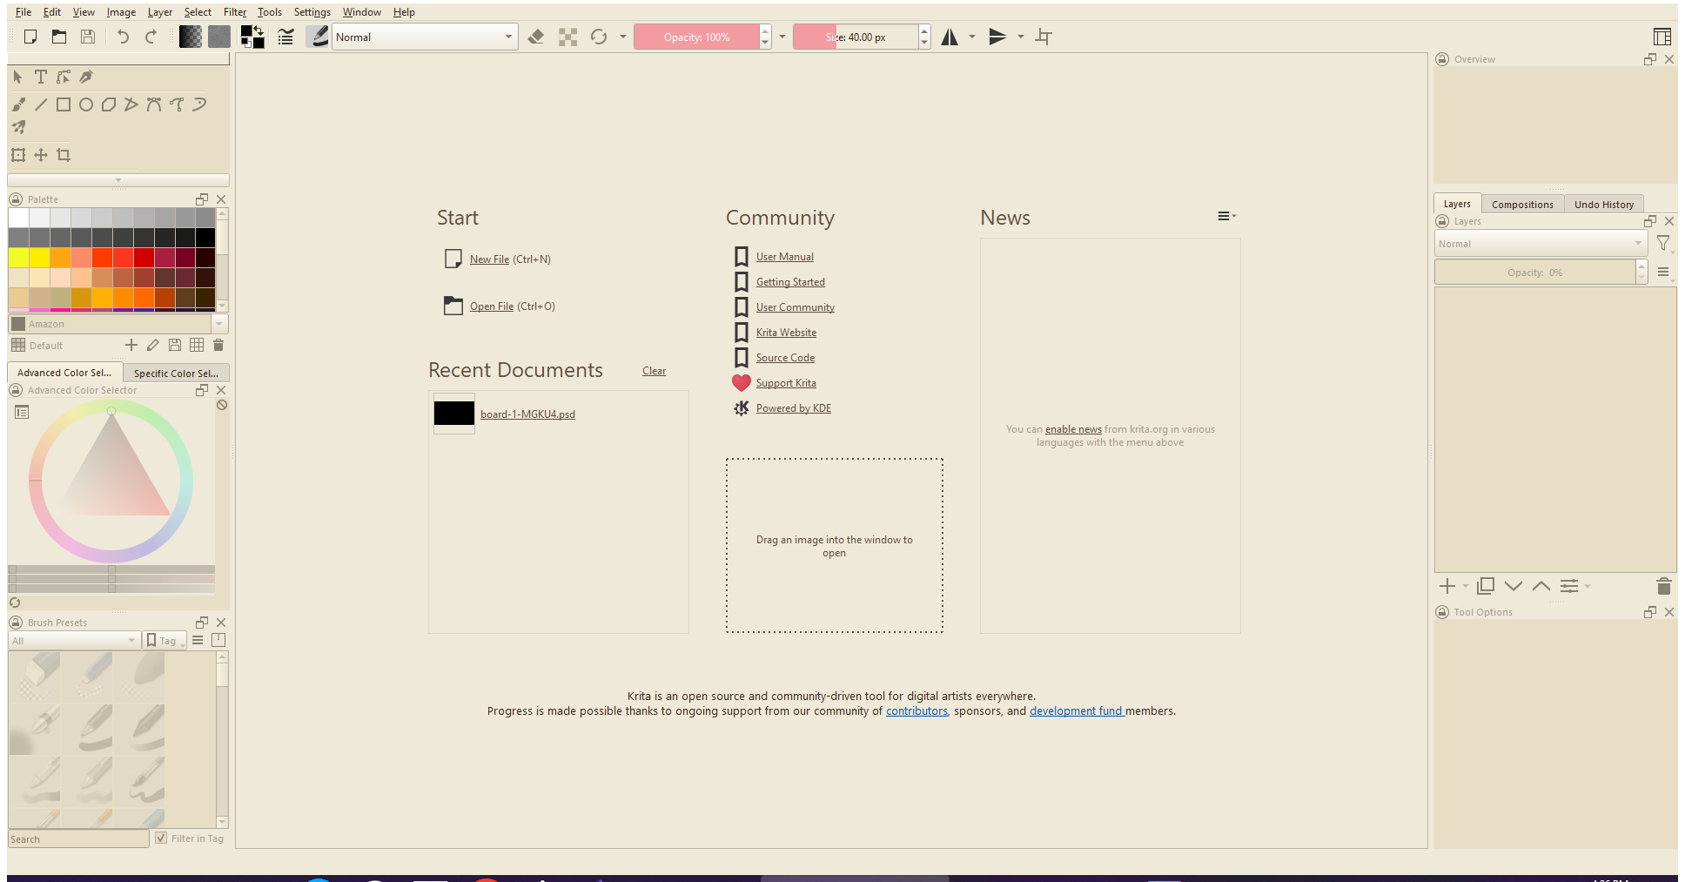Click the New File link
Image resolution: width=1685 pixels, height=882 pixels.
[x=489, y=259]
